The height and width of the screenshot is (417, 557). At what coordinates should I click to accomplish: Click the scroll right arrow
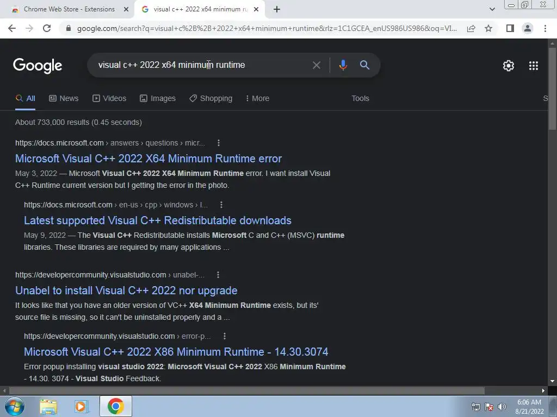(x=543, y=391)
